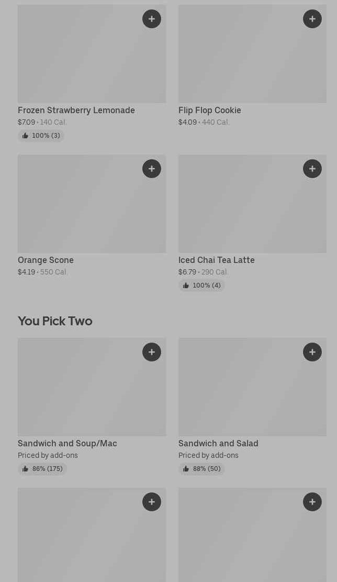This screenshot has width=337, height=582.
Task: Select the Iced Chai Tea Latte title
Action: 217,260
